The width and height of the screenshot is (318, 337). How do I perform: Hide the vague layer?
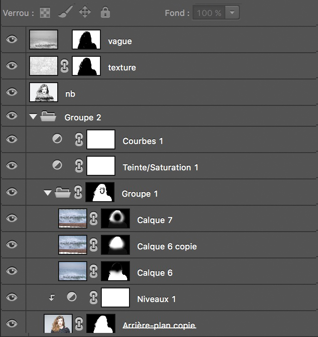click(12, 40)
